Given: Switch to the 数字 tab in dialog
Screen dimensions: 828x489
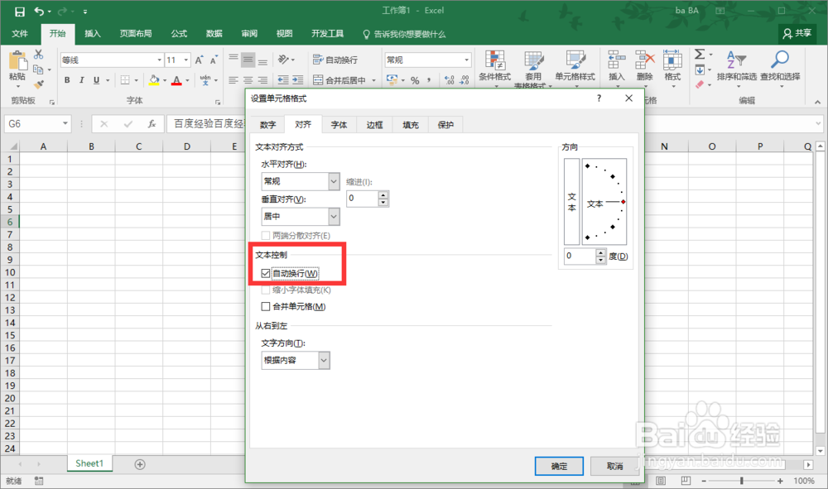Looking at the screenshot, I should click(x=267, y=124).
